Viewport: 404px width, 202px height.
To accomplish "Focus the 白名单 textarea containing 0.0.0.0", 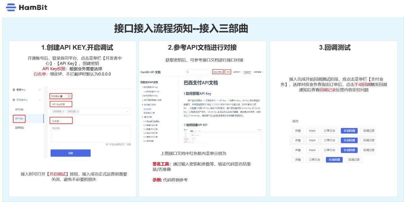I will coord(91,134).
